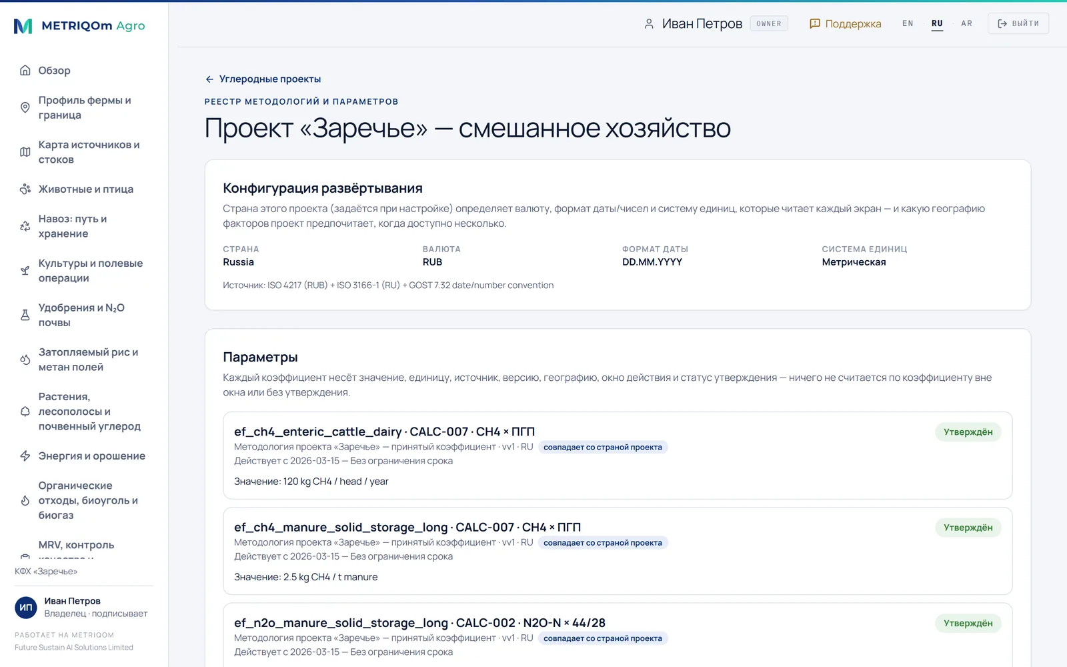Go back to Углеродные проекты
Image resolution: width=1067 pixels, height=667 pixels.
click(263, 79)
